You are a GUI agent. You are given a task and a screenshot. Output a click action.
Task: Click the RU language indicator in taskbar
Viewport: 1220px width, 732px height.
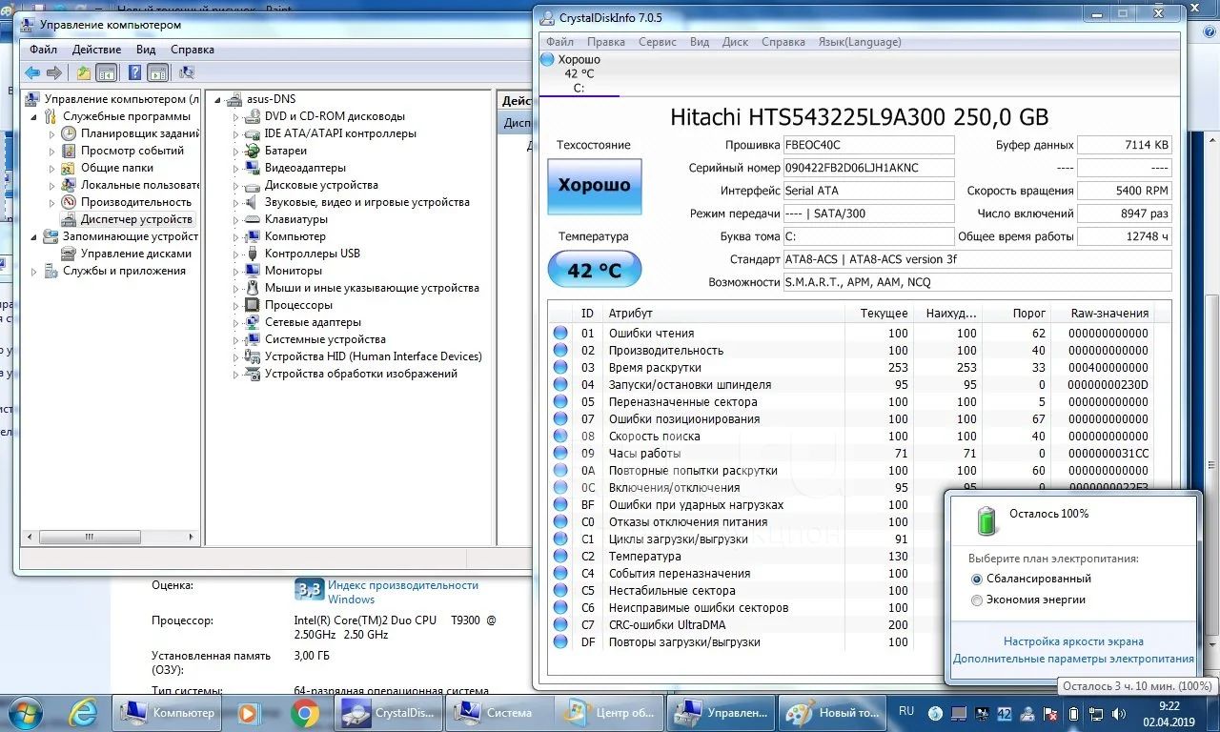(906, 711)
